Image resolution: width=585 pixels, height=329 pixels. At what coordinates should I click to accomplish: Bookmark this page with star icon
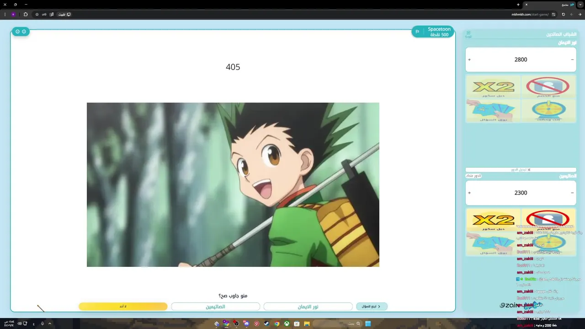pos(37,14)
